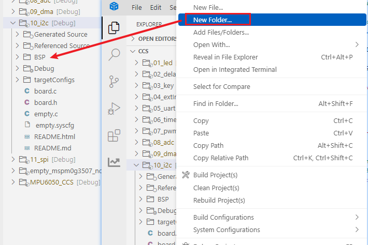This screenshot has height=245, width=368.
Task: Open the Explorer icon in activity bar
Action: [x=114, y=27]
